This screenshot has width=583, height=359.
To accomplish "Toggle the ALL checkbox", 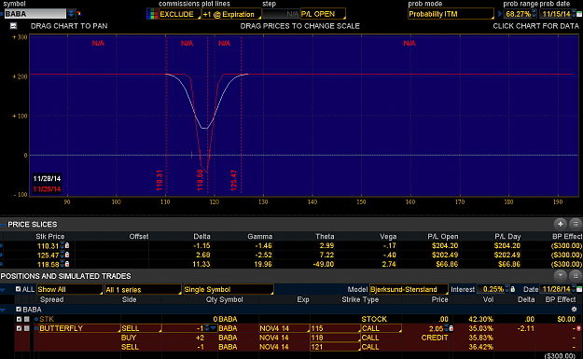I will pos(19,289).
